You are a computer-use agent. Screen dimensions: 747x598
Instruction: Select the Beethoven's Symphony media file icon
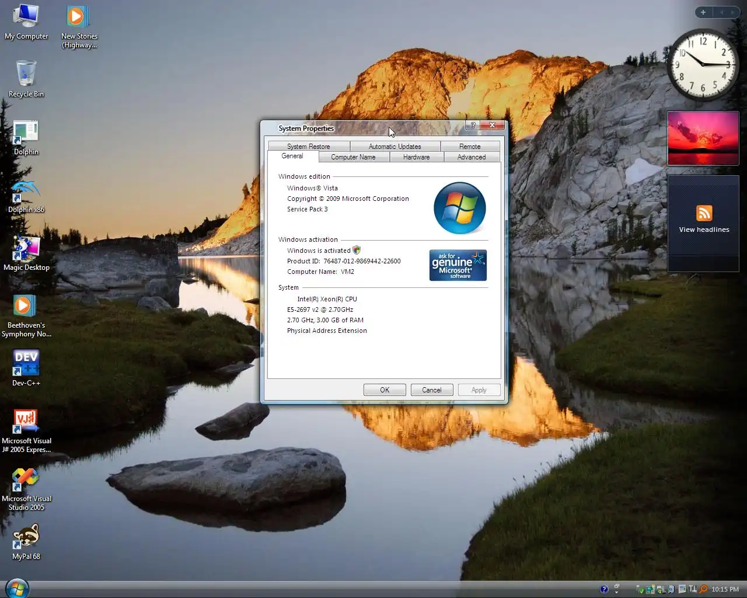pyautogui.click(x=26, y=316)
